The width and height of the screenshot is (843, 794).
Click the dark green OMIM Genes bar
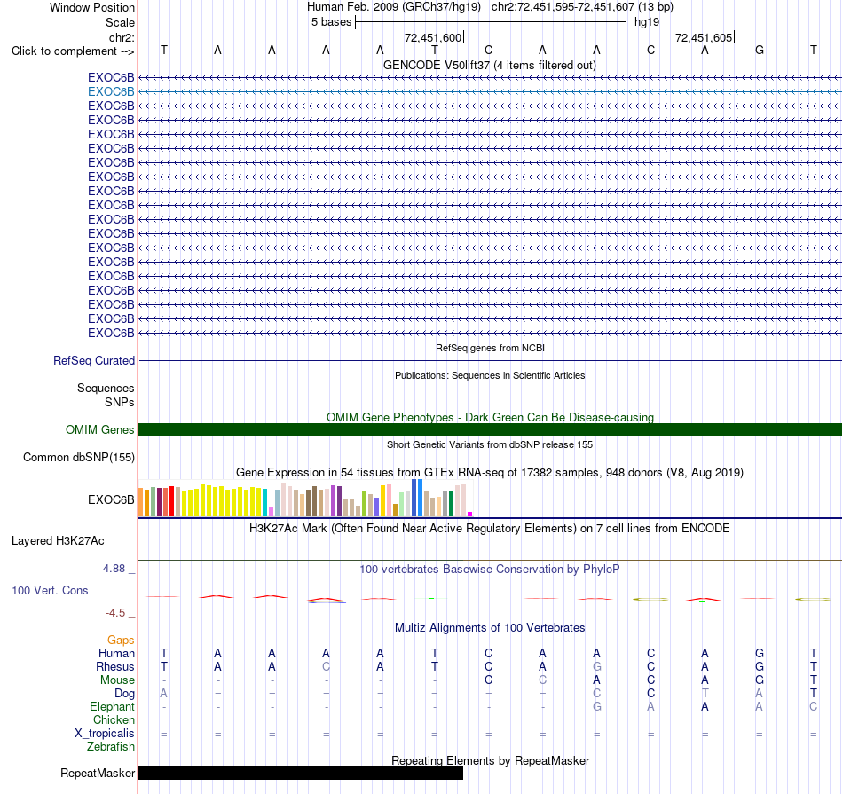[x=490, y=429]
